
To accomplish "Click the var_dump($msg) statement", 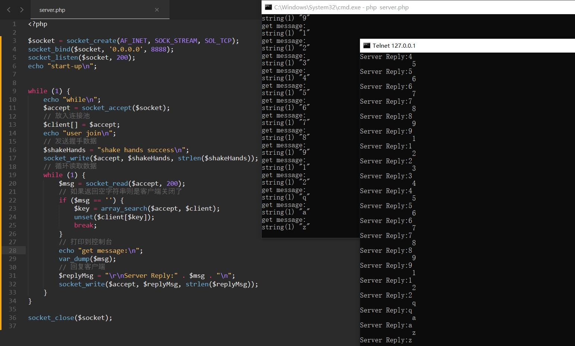I will click(87, 259).
